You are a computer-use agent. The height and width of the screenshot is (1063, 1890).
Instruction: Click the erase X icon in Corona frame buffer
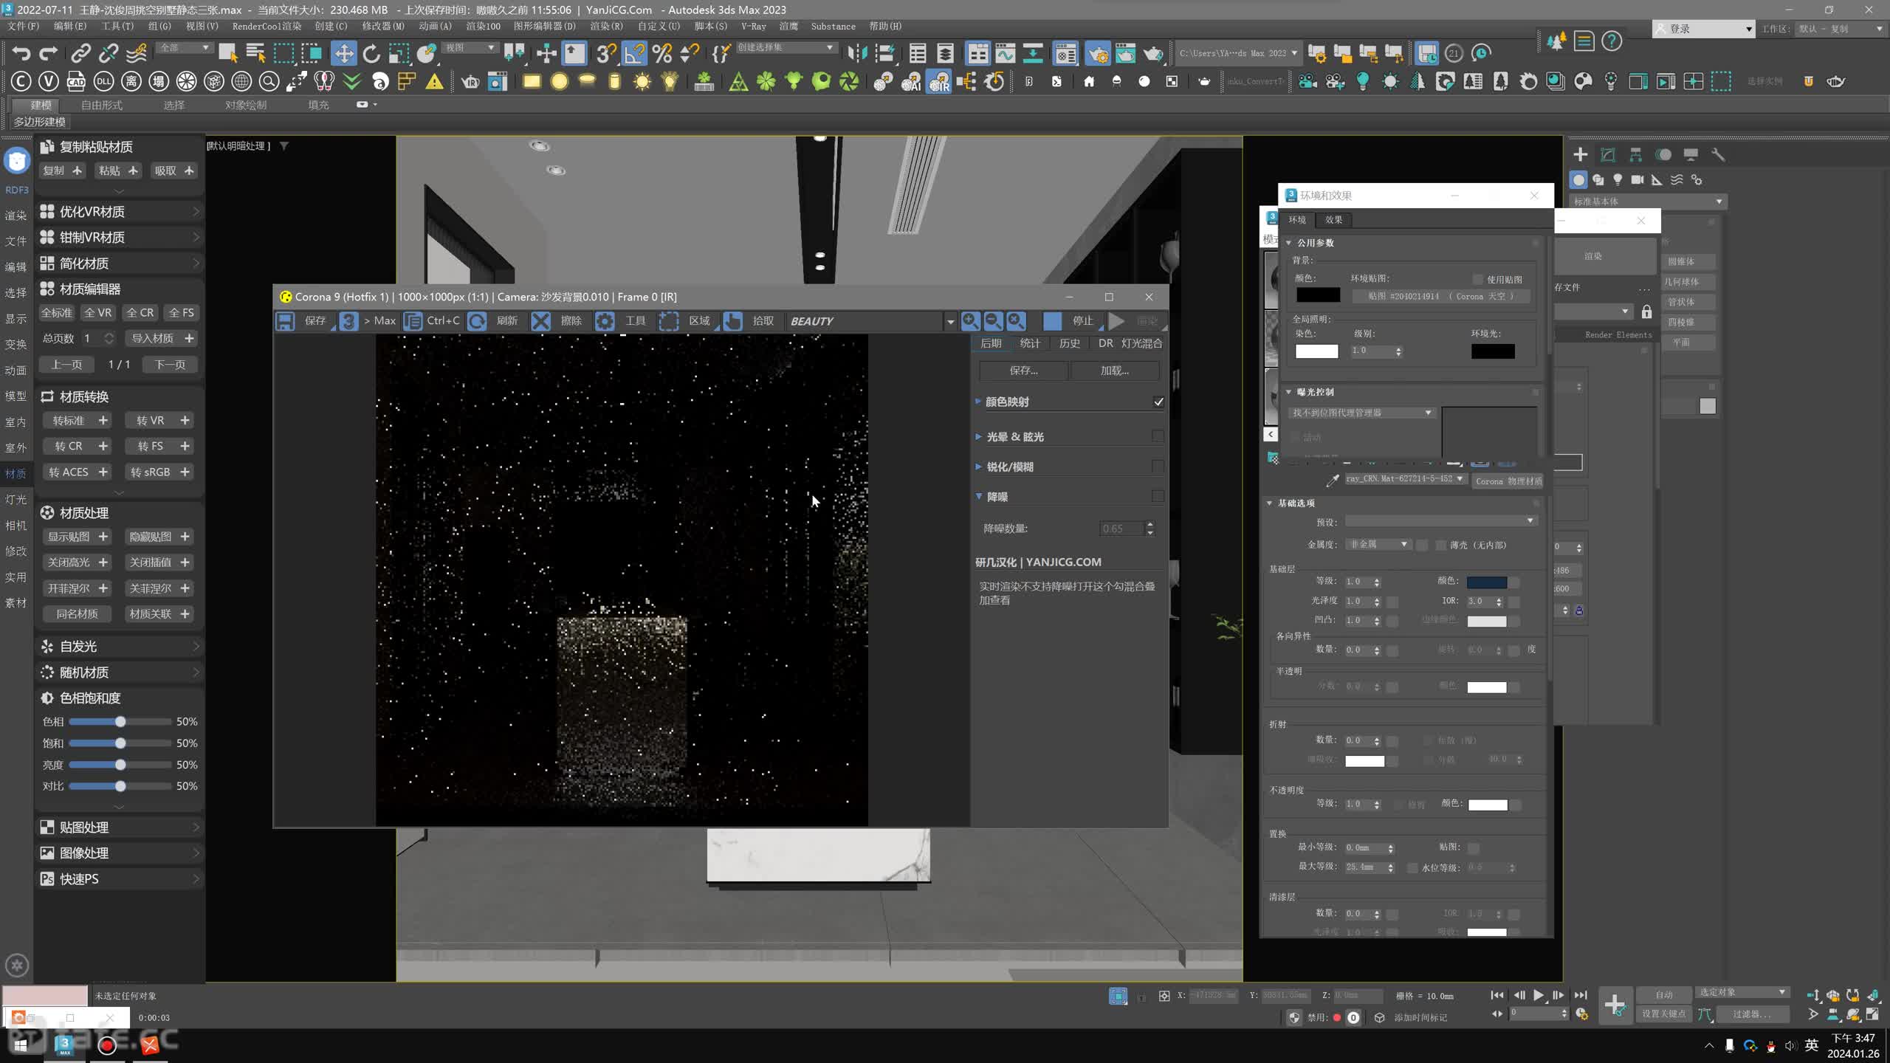pos(540,321)
